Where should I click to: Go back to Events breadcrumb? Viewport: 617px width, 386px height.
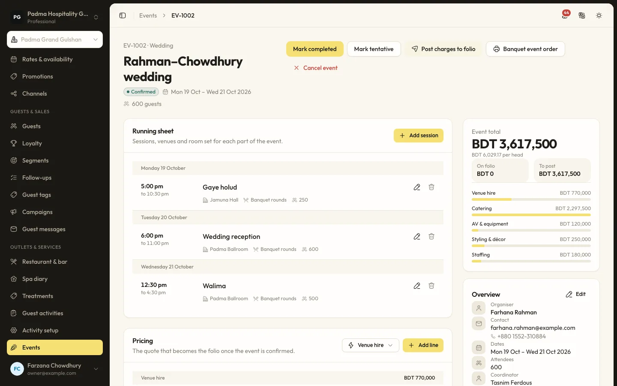coord(148,15)
